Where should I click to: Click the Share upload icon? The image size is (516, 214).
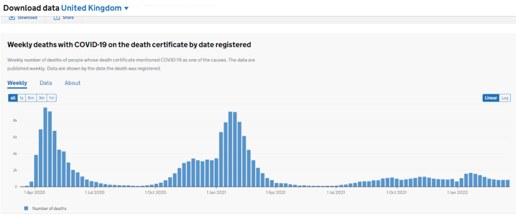pyautogui.click(x=56, y=18)
